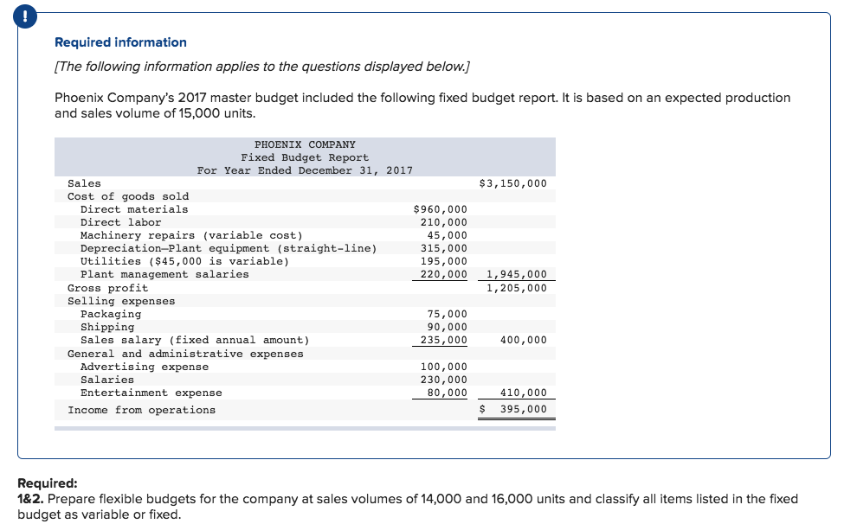Screen dimensions: 844x524
Task: Click the 195,000 utilities value
Action: point(444,261)
